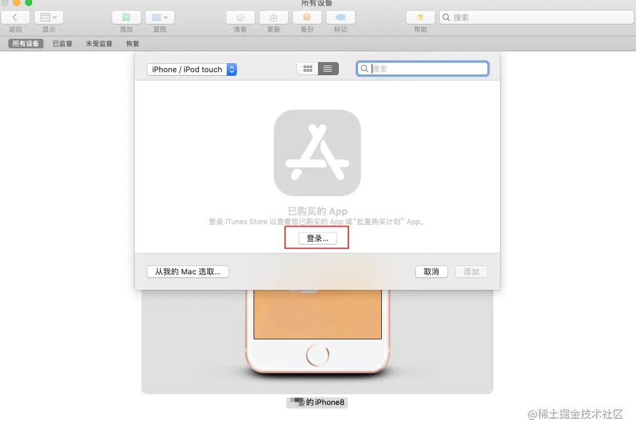Click the Add toolbar icon
The width and height of the screenshot is (636, 433).
[x=126, y=17]
